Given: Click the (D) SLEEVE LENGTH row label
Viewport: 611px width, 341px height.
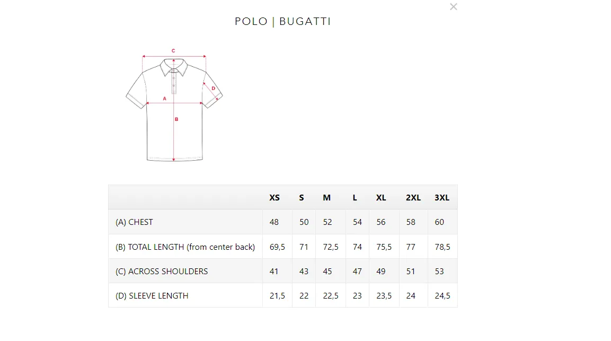Looking at the screenshot, I should click(152, 296).
